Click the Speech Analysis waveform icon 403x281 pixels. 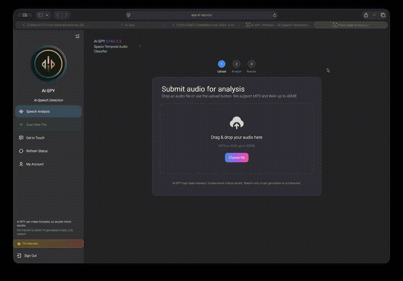(21, 111)
